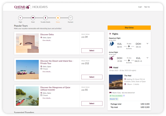Open Login in the header
The width and height of the screenshot is (166, 116).
(x=140, y=7)
